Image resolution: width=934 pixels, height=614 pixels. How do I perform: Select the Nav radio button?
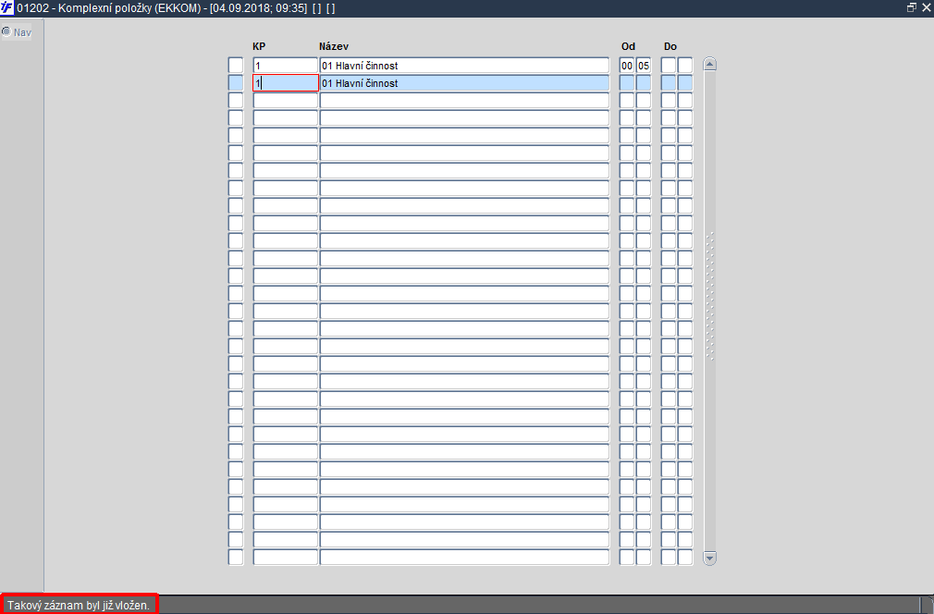tap(6, 31)
